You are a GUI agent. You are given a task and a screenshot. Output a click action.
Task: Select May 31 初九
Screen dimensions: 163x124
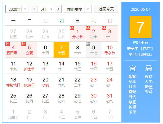[x=110, y=98]
